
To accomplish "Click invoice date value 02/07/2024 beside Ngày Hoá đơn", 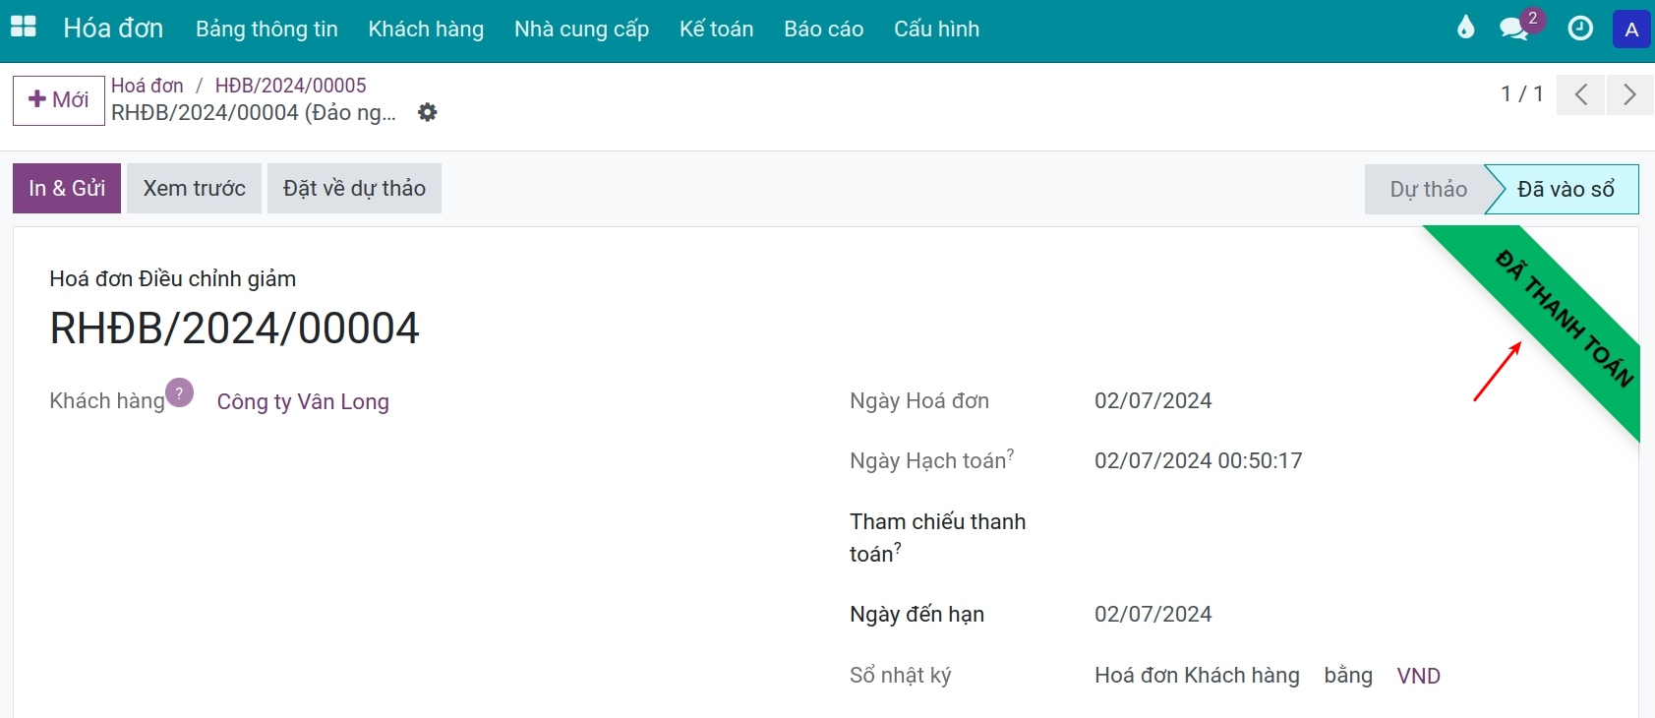I will click(1153, 400).
